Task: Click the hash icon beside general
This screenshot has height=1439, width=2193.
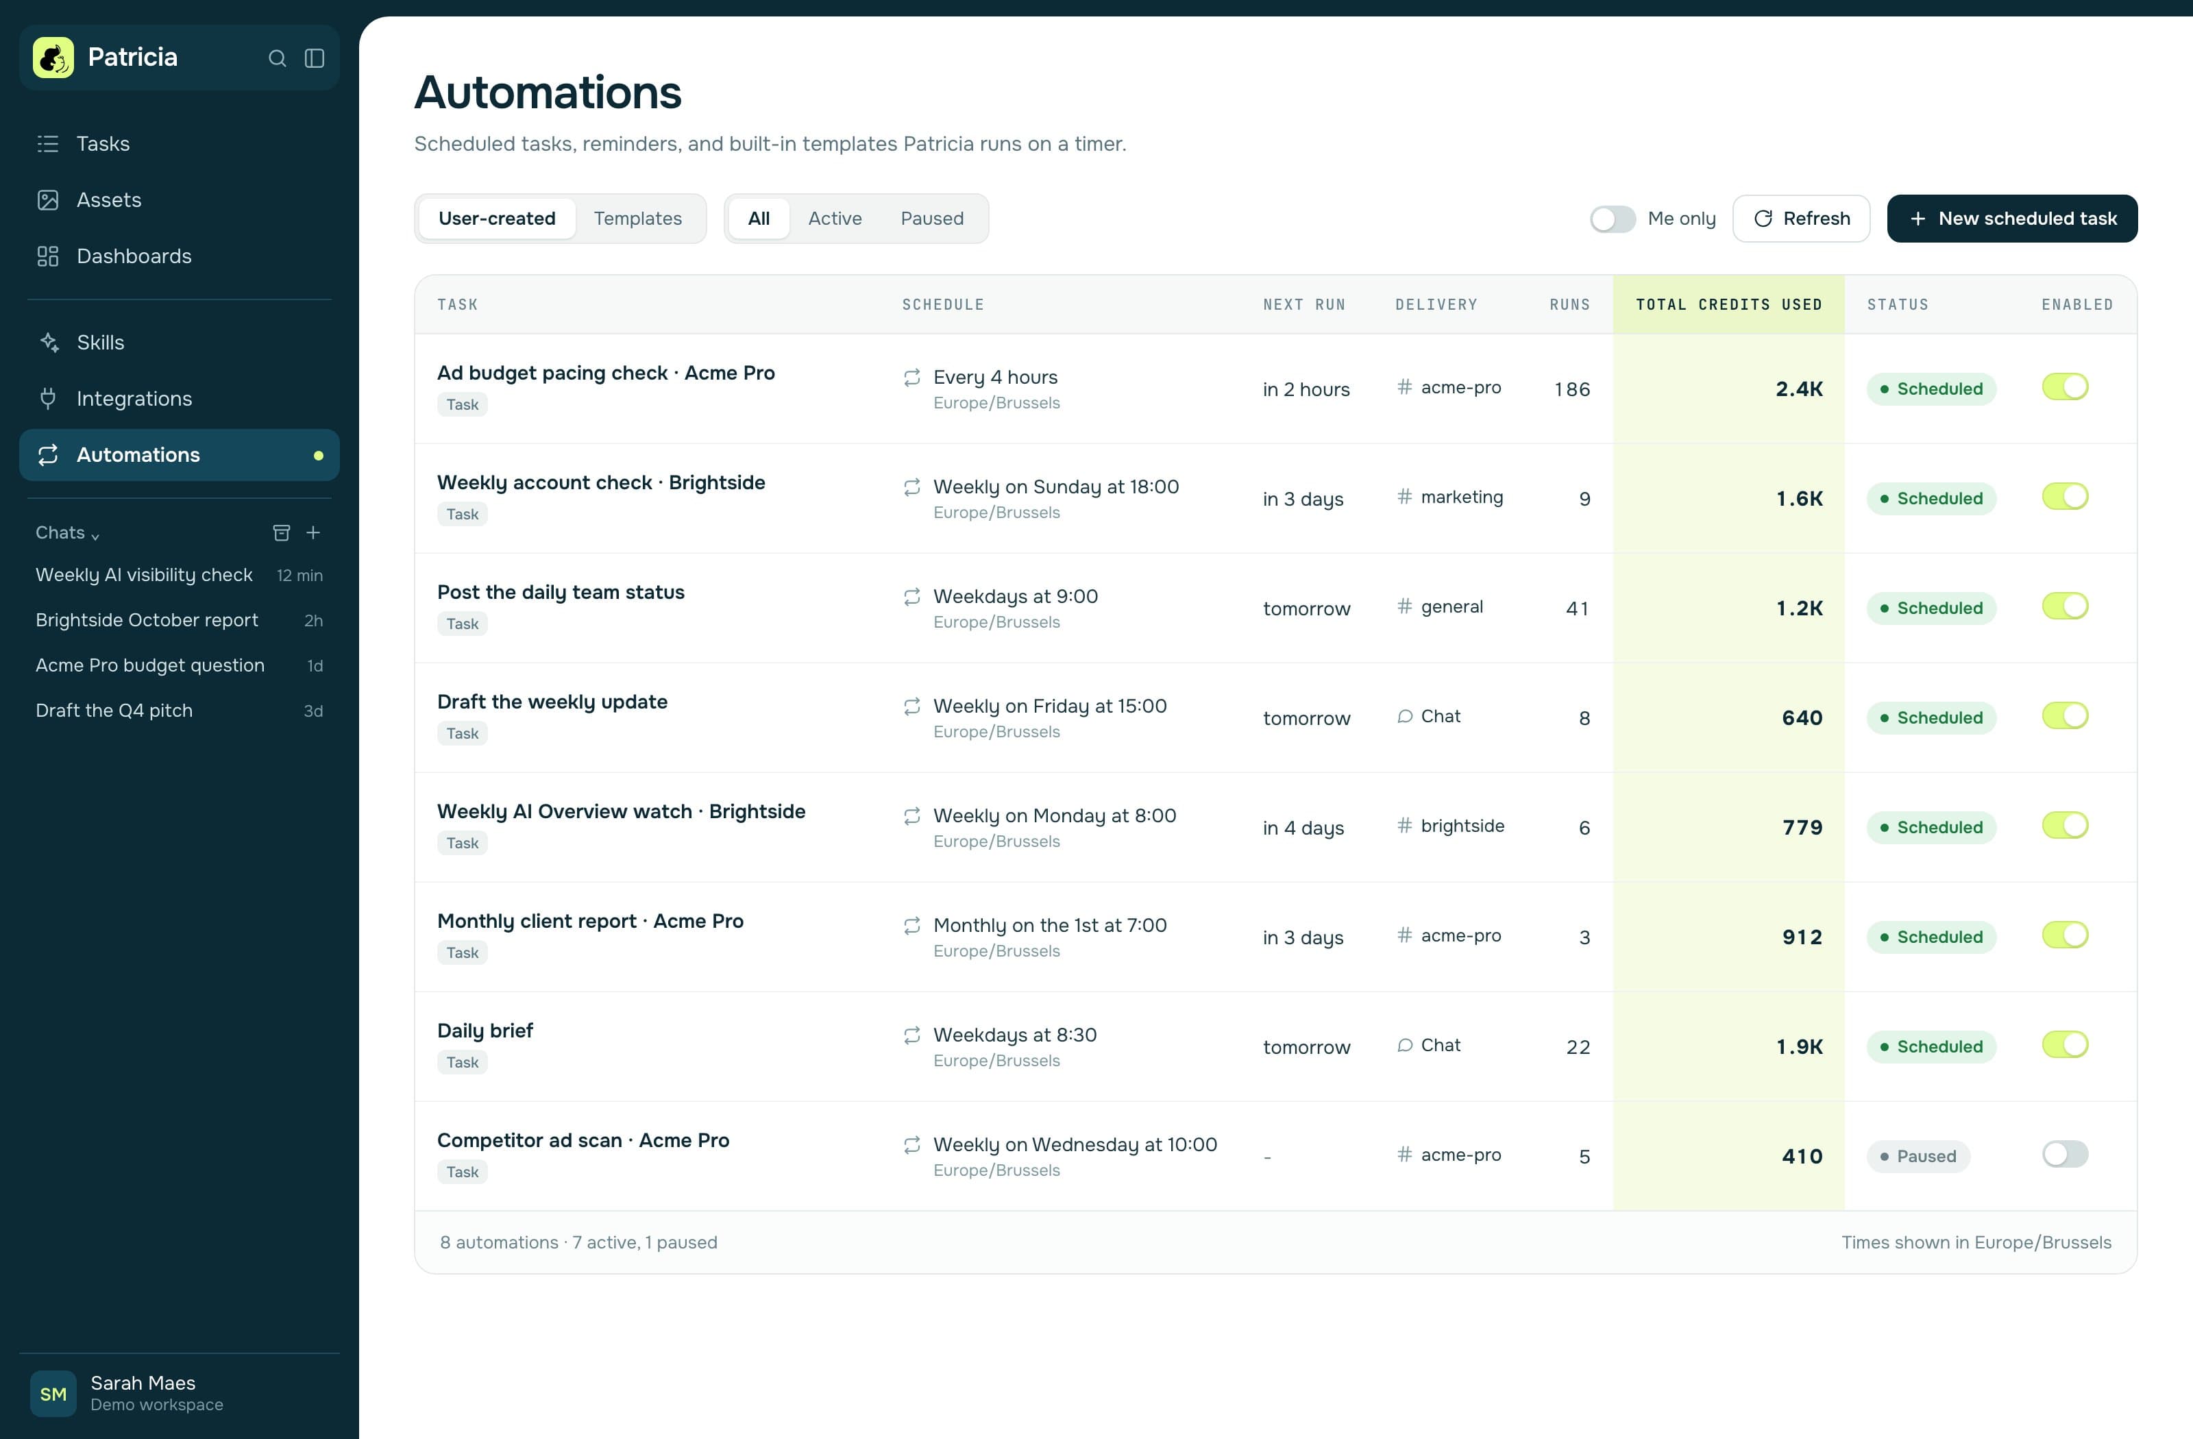Action: click(x=1404, y=606)
